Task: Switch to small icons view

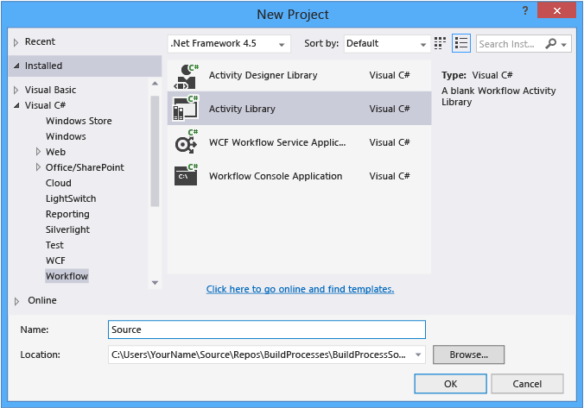Action: pos(441,43)
